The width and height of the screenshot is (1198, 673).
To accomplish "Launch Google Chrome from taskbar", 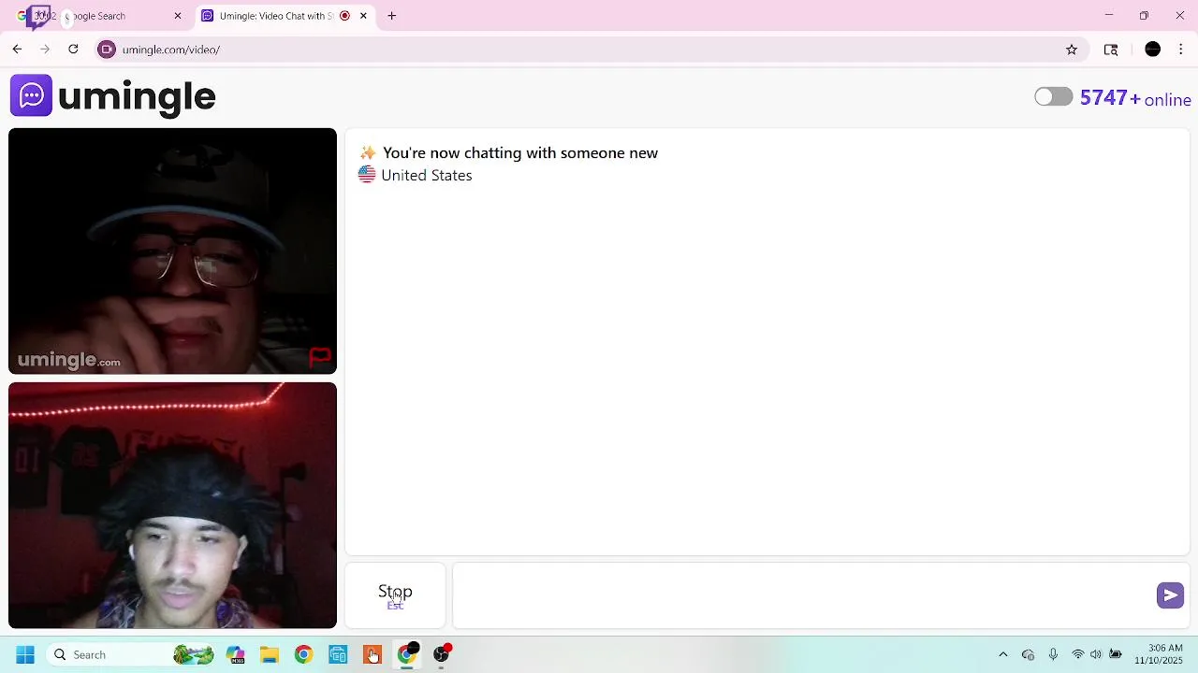I will [303, 655].
